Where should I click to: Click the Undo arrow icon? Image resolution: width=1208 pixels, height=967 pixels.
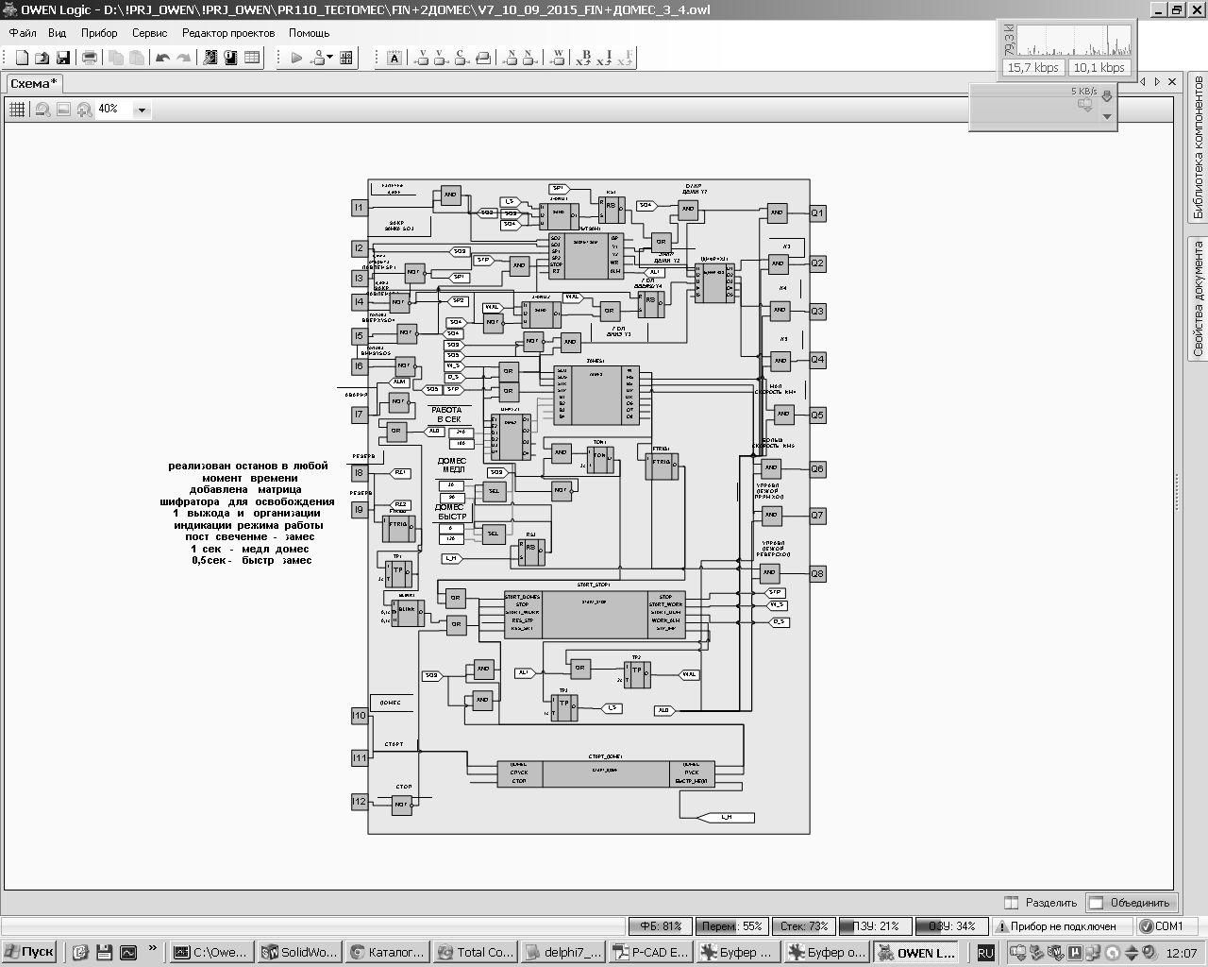pyautogui.click(x=162, y=58)
